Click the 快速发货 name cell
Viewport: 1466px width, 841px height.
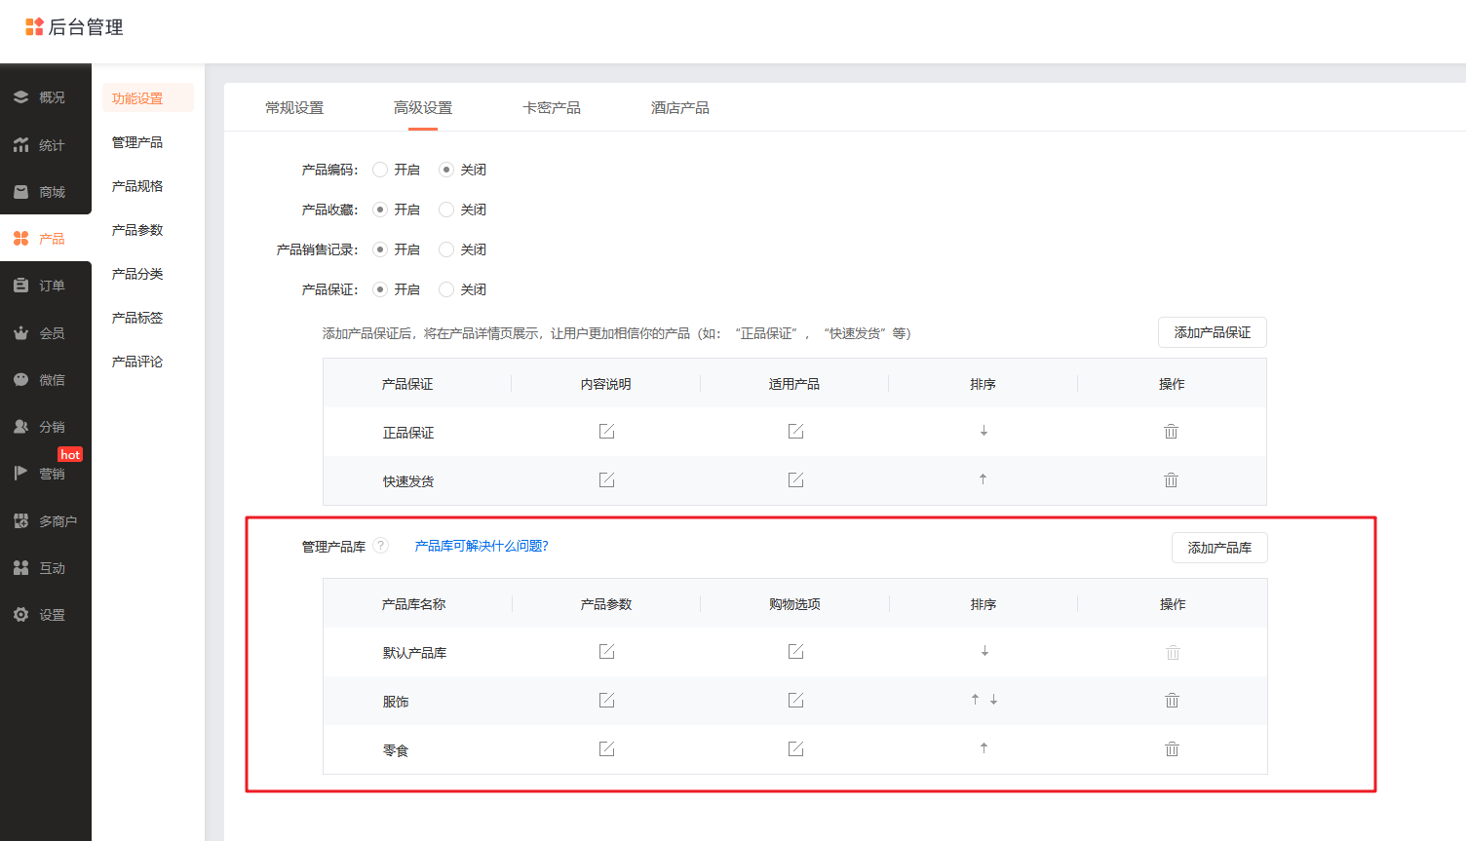click(x=408, y=481)
